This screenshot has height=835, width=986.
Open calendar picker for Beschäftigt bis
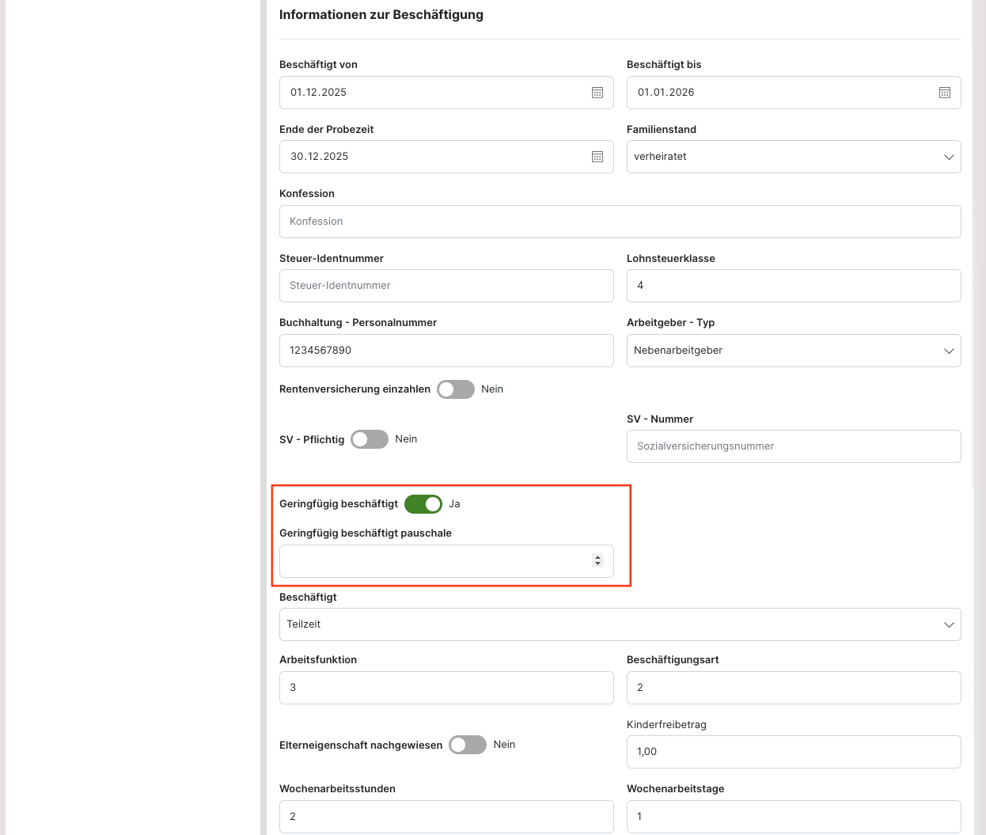pos(945,93)
